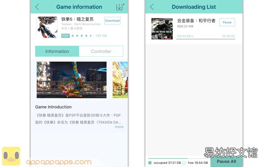Go back from Game information screen
The width and height of the screenshot is (270, 167).
click(37, 7)
